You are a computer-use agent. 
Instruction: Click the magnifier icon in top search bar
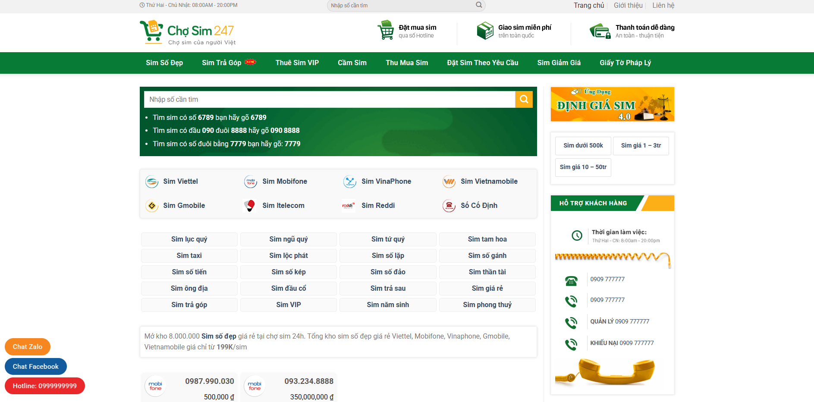click(479, 5)
